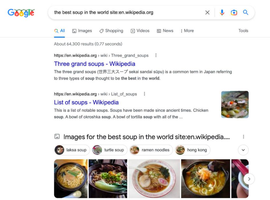
Task: Click the blue search magnifier button
Action: (245, 12)
